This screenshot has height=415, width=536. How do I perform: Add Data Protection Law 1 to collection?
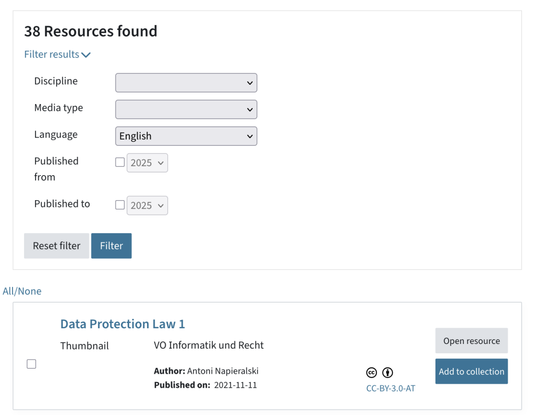[471, 371]
